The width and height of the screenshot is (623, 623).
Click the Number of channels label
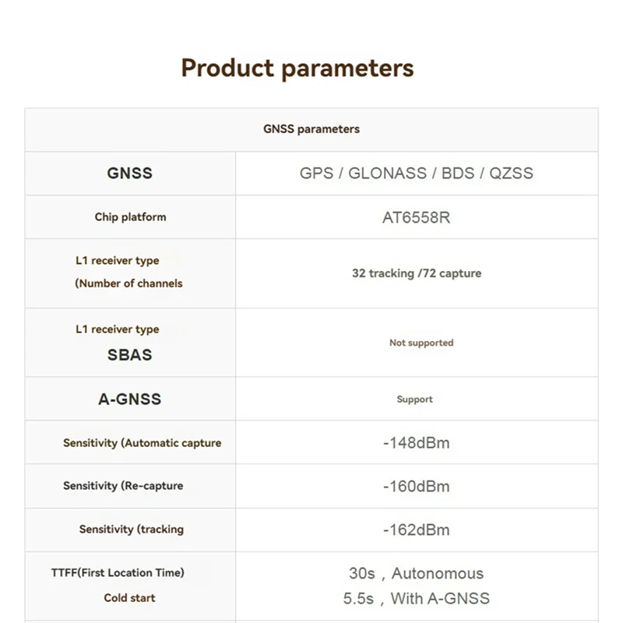pos(128,283)
